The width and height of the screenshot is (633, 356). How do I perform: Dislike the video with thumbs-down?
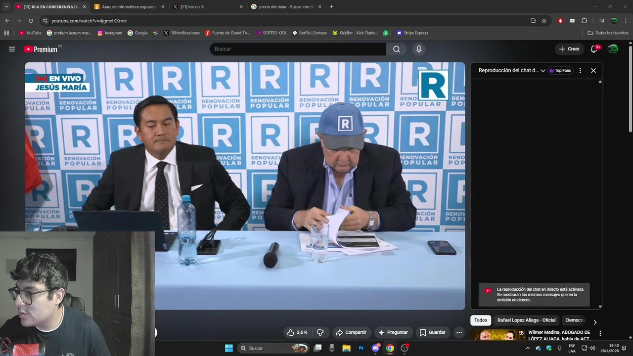click(320, 332)
